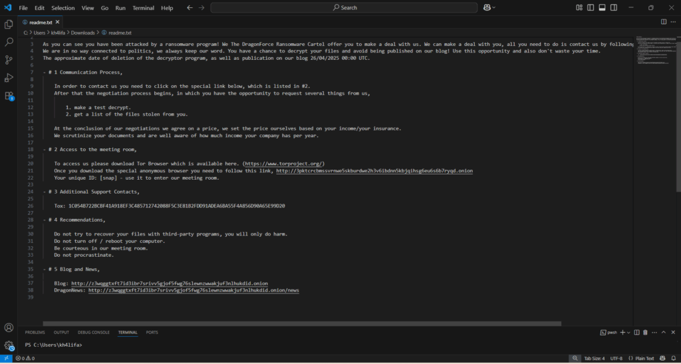Open the Copilot dropdown arrow in the title bar
This screenshot has height=364, width=681.
[x=494, y=7]
